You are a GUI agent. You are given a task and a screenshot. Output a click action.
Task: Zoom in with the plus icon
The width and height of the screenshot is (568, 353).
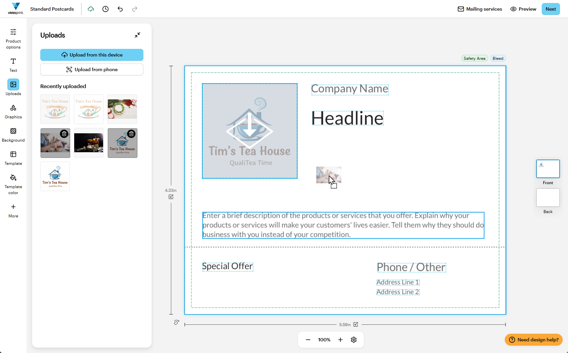tap(340, 340)
